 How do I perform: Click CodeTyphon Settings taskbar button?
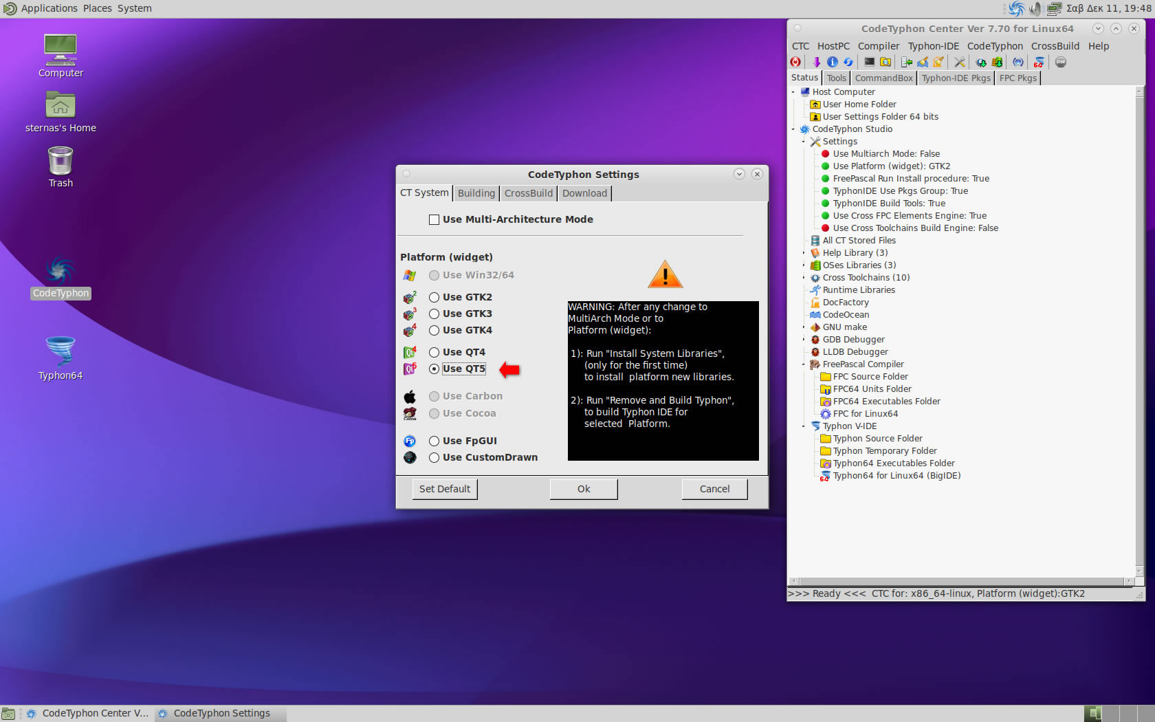coord(220,714)
